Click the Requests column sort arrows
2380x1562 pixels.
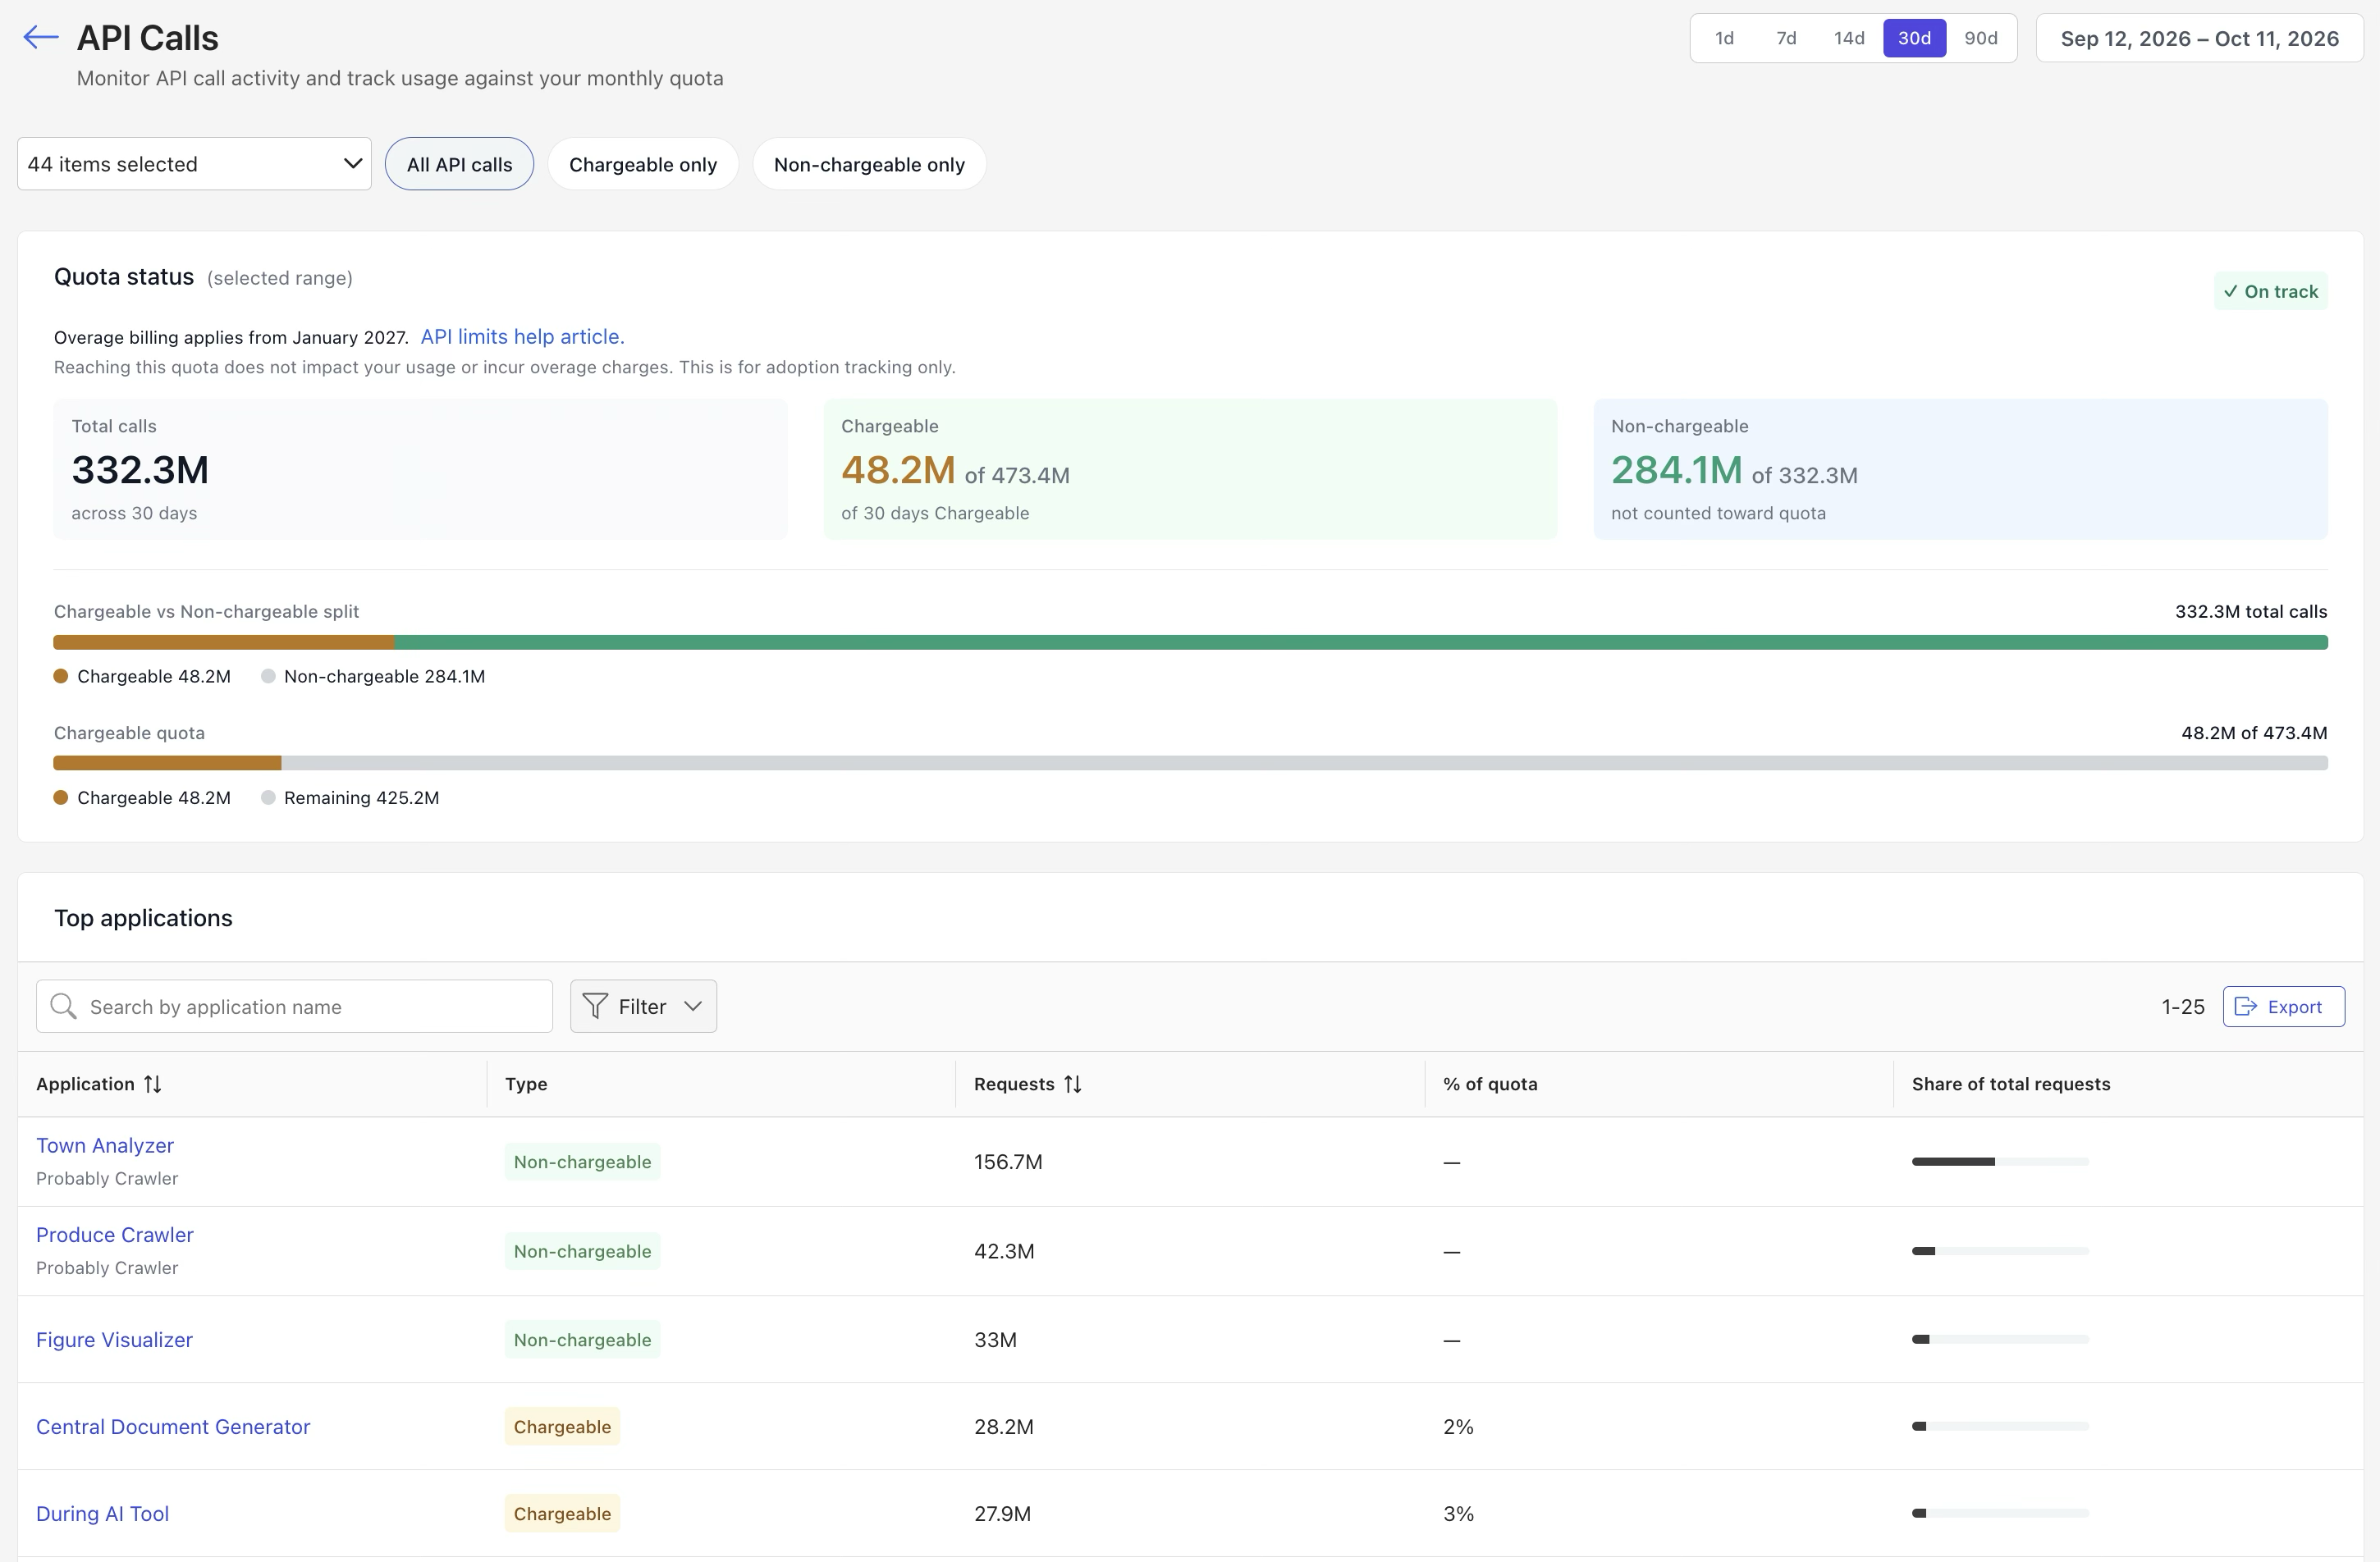(x=1073, y=1085)
